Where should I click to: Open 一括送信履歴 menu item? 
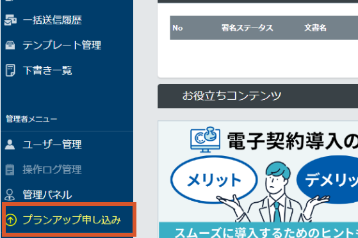pyautogui.click(x=53, y=20)
